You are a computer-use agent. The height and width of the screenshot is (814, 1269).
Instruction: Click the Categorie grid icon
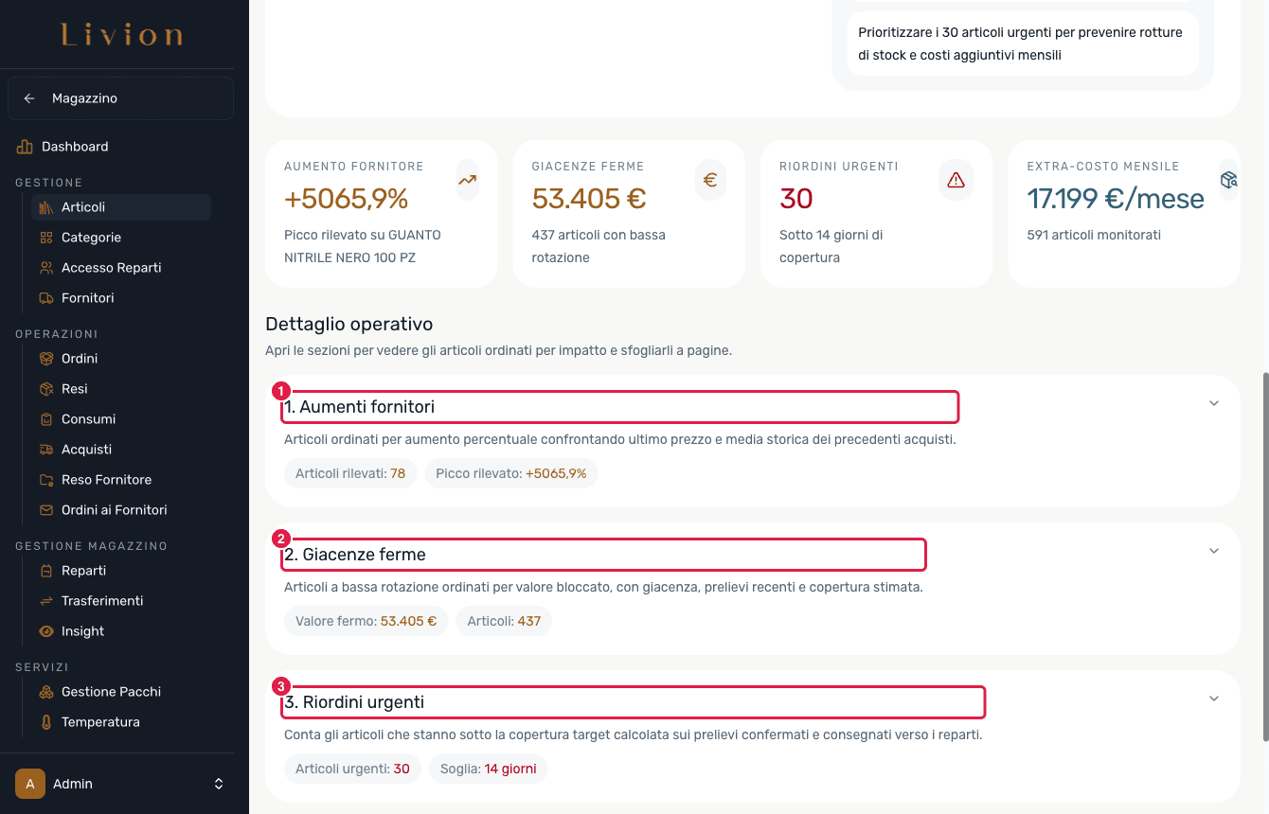[x=45, y=238]
